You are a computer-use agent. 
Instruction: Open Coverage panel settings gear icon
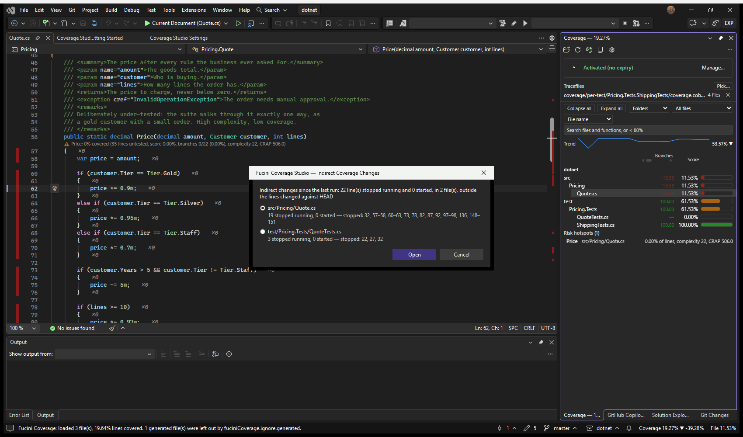click(x=612, y=50)
